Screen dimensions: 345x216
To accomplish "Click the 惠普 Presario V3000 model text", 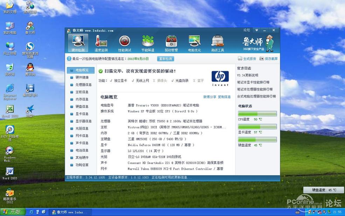I will 163,105.
